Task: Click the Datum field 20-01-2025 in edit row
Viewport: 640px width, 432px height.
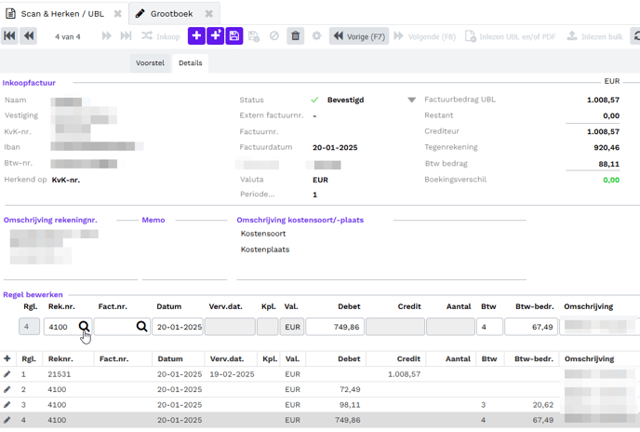Action: tap(178, 327)
